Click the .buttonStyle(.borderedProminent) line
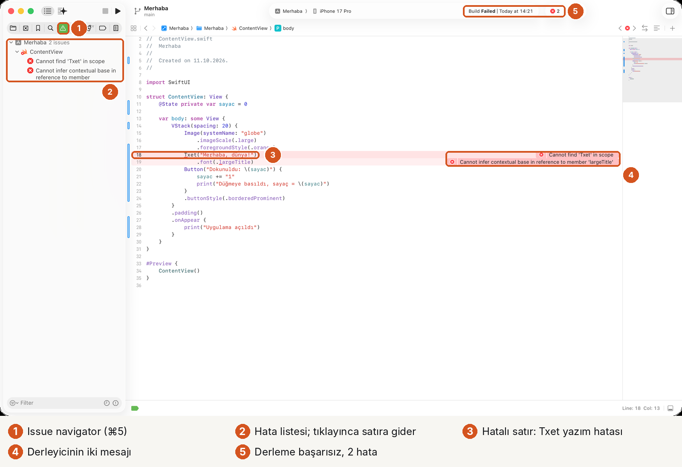 point(234,198)
